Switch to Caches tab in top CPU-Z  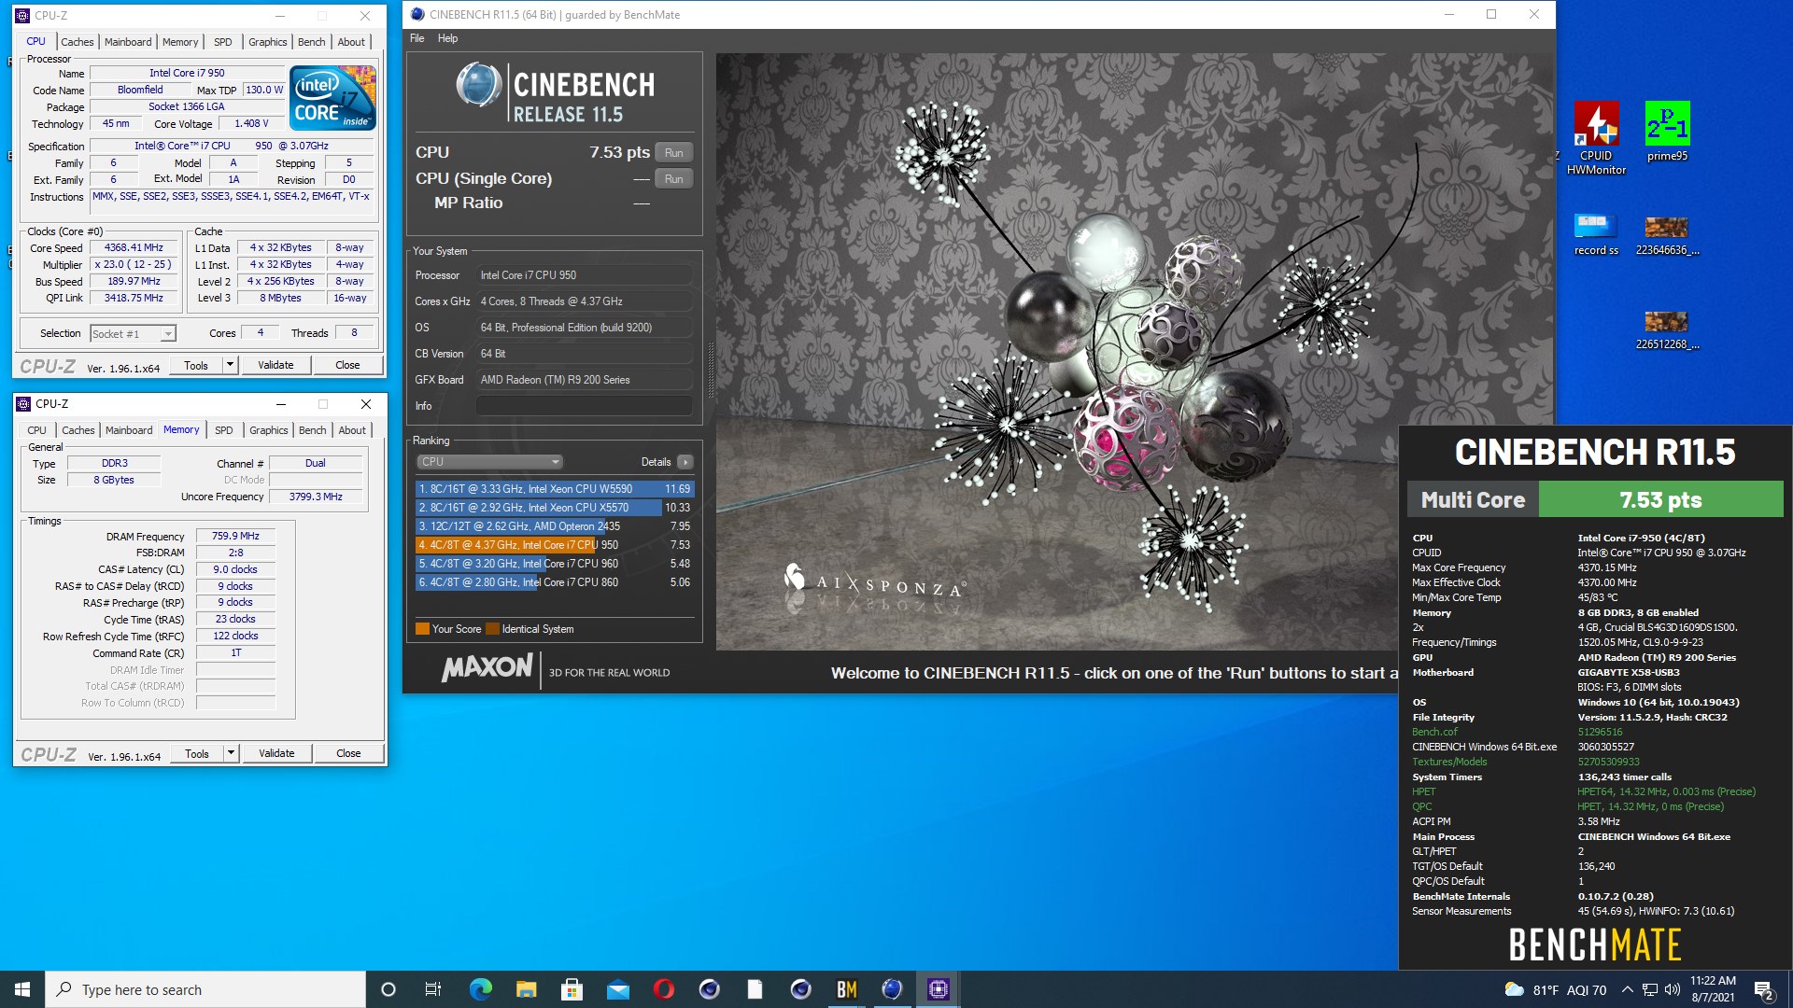(x=78, y=42)
